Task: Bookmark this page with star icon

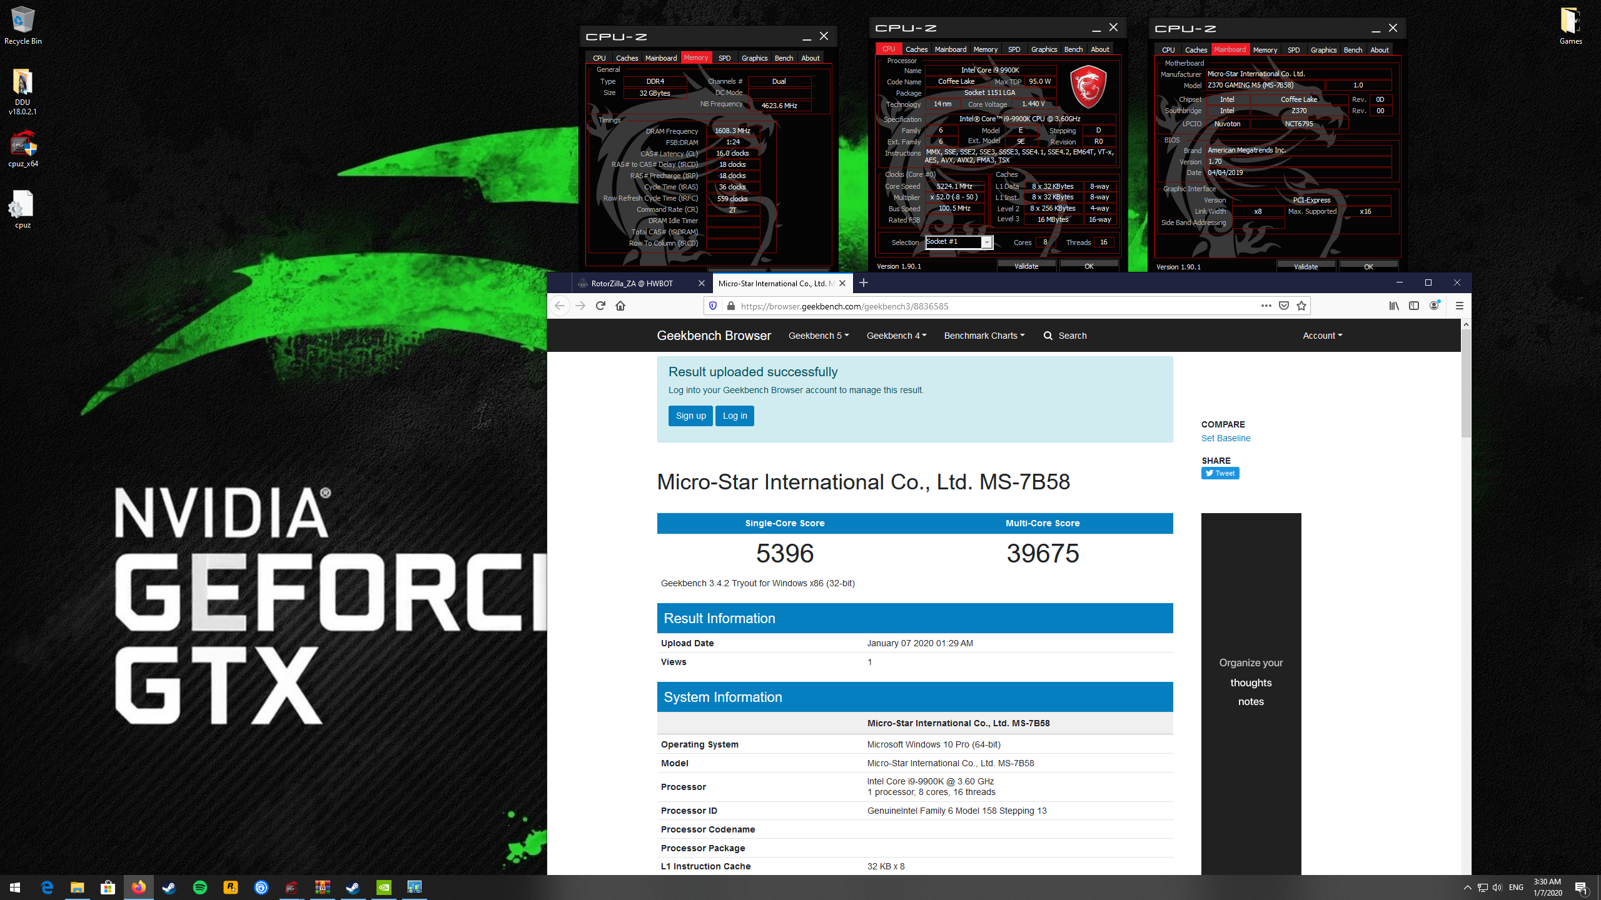Action: coord(1301,306)
